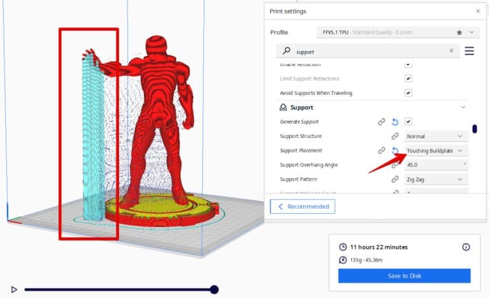Click the print time clock icon

click(343, 247)
